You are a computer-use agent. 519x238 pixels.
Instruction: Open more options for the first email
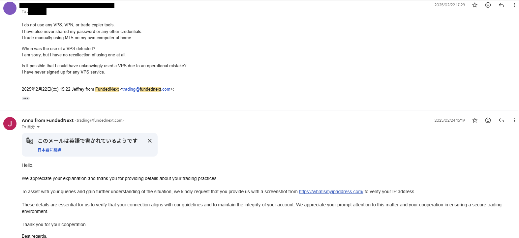click(x=514, y=5)
